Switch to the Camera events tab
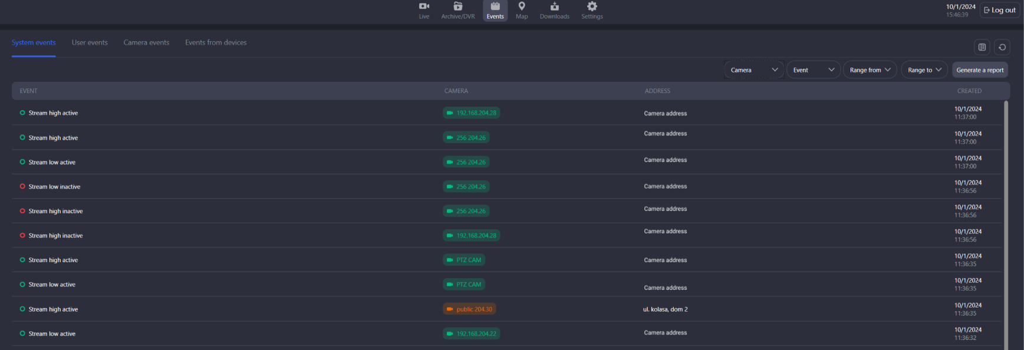Image resolution: width=1024 pixels, height=350 pixels. (x=146, y=42)
